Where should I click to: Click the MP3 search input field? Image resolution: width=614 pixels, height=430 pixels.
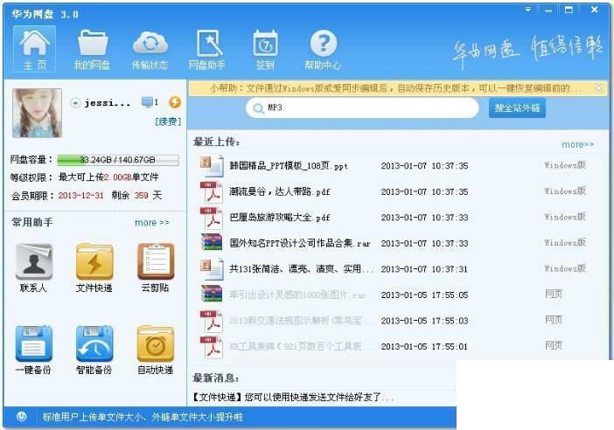pyautogui.click(x=362, y=107)
